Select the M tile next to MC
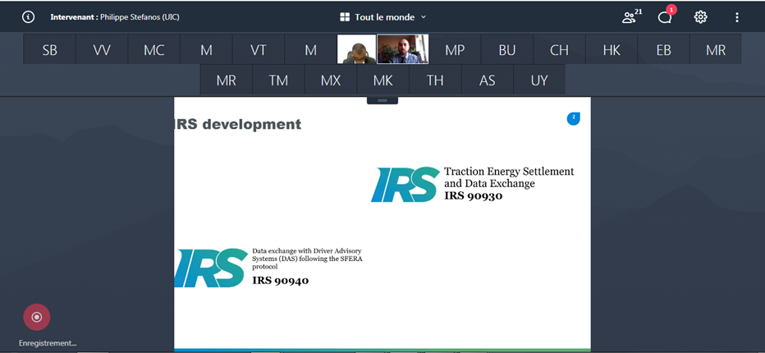 (206, 49)
